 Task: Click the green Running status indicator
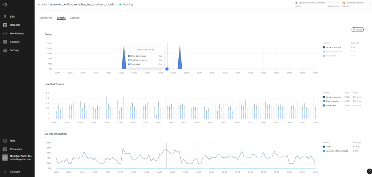coord(120,4)
